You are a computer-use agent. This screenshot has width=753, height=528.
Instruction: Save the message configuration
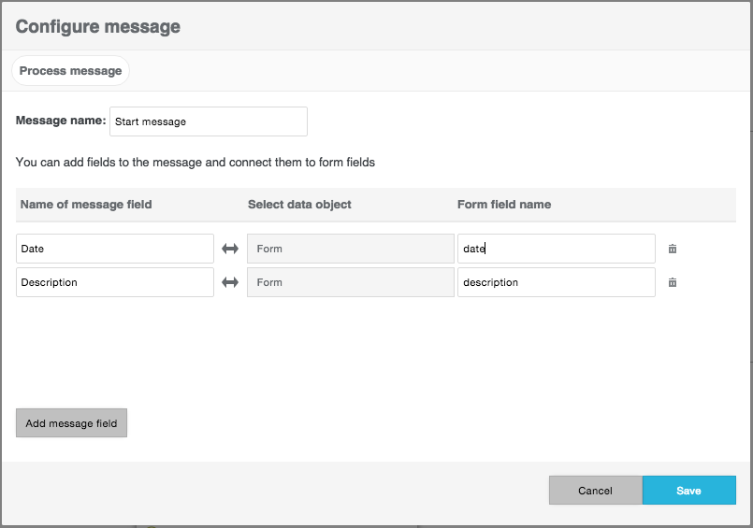click(x=688, y=491)
